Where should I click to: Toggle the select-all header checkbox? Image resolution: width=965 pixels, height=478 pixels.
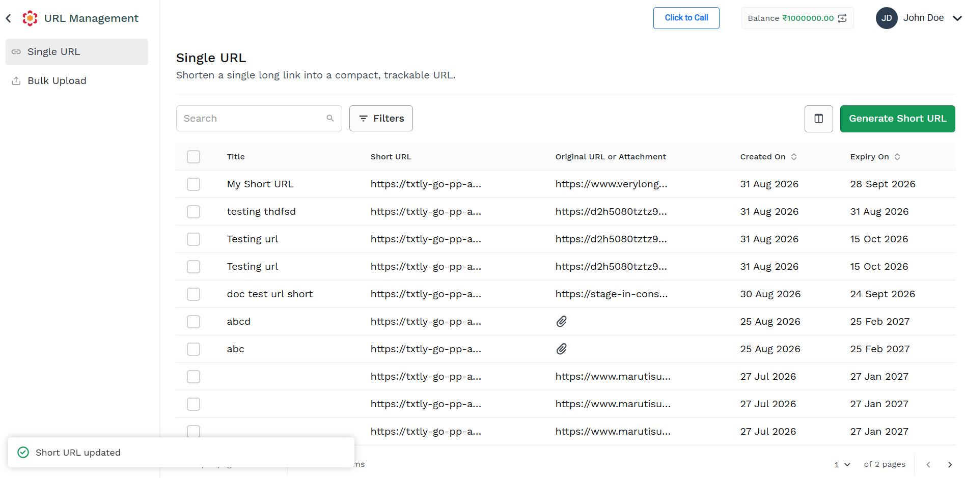point(194,157)
